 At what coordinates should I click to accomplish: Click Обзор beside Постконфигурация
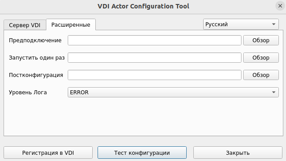pos(261,75)
